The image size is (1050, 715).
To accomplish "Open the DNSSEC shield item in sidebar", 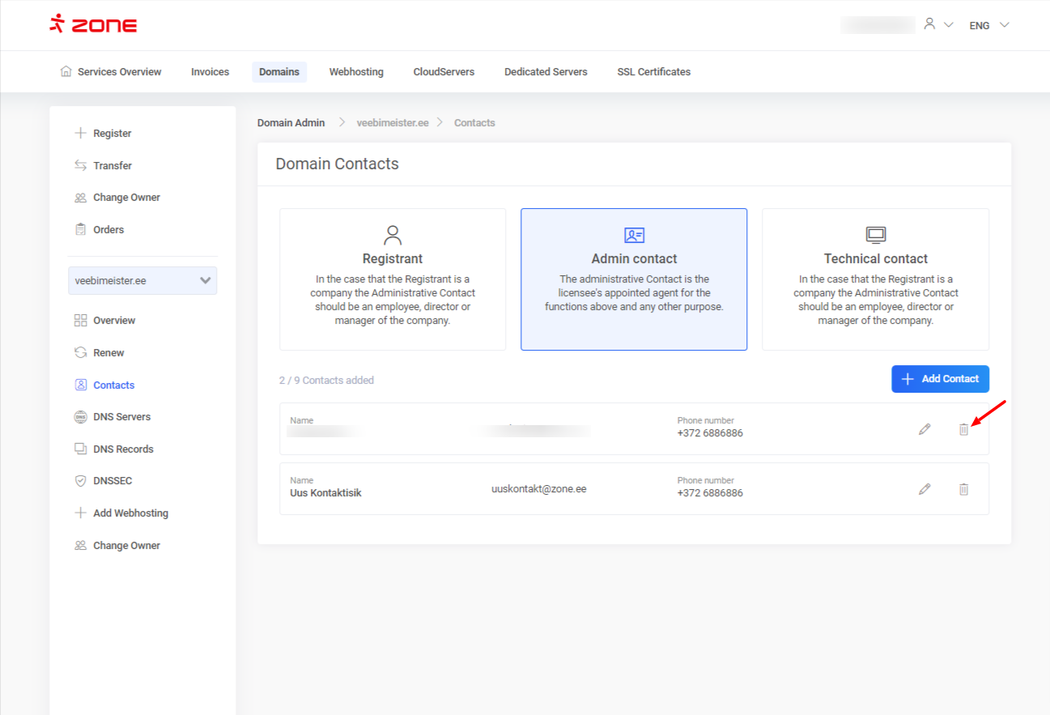I will [x=112, y=481].
